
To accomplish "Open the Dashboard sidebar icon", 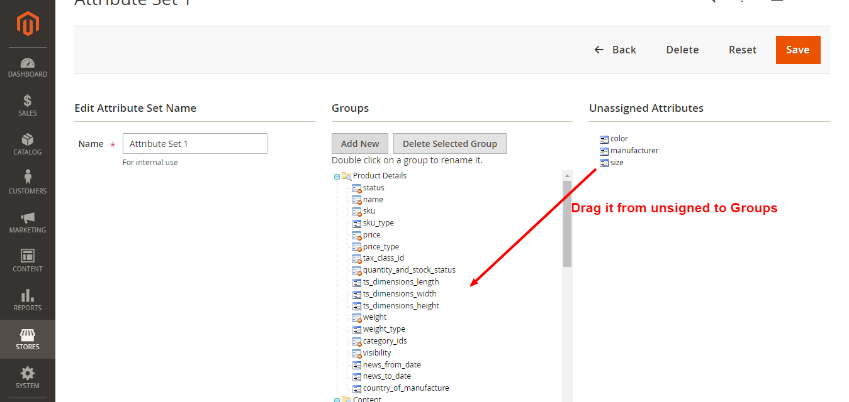I will tap(28, 63).
